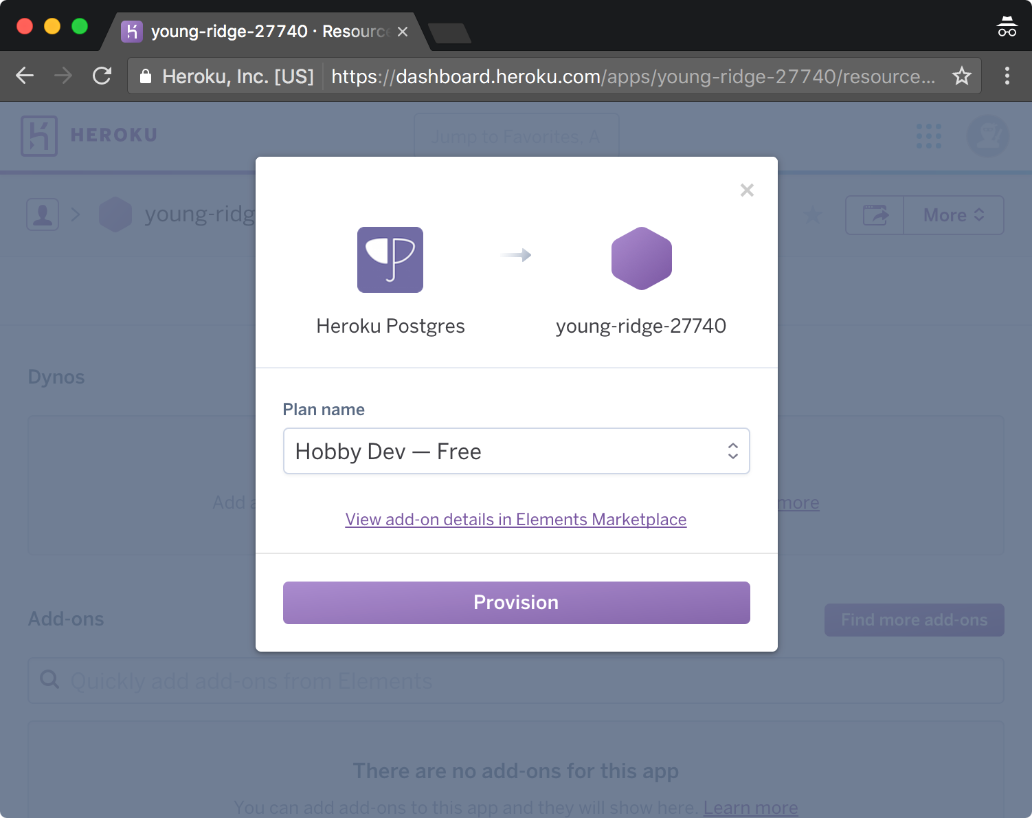The image size is (1032, 818).
Task: Click the Provision button
Action: pos(516,602)
